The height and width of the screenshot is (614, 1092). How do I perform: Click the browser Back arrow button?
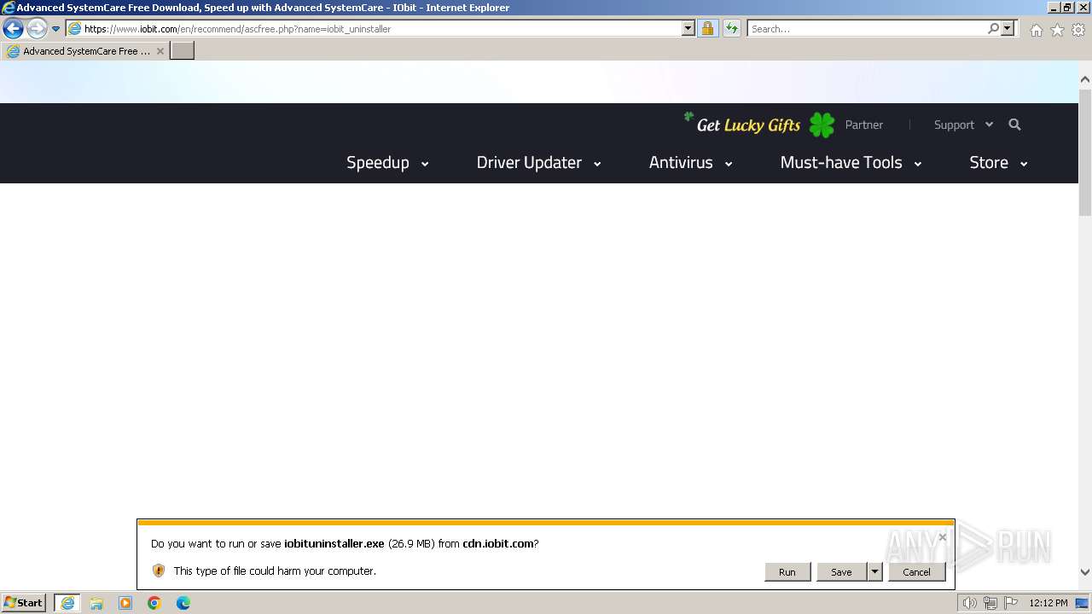coord(13,28)
